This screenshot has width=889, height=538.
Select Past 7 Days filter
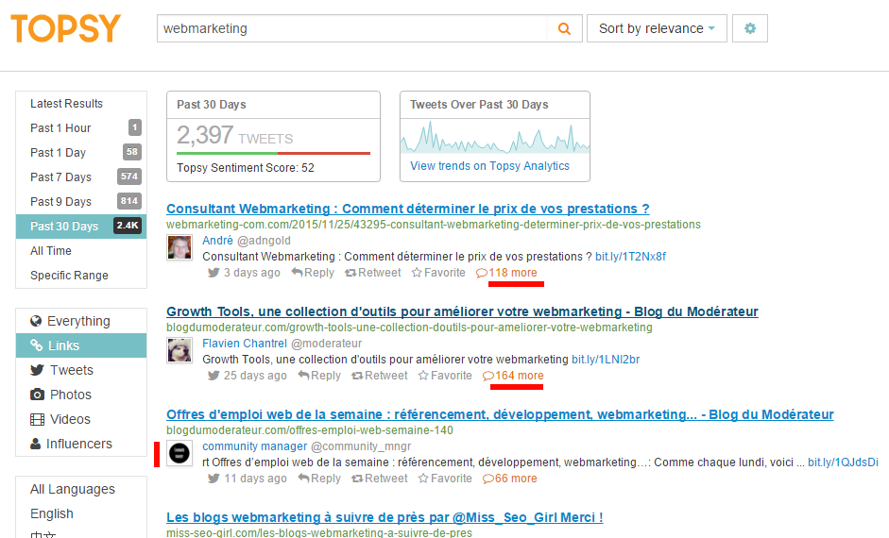(x=81, y=177)
